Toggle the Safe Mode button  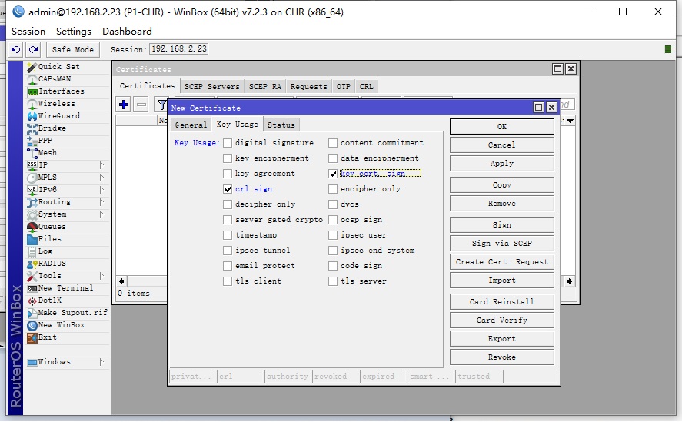point(73,49)
